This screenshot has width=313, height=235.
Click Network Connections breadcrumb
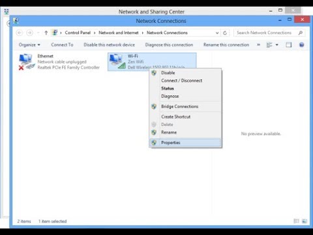click(167, 33)
